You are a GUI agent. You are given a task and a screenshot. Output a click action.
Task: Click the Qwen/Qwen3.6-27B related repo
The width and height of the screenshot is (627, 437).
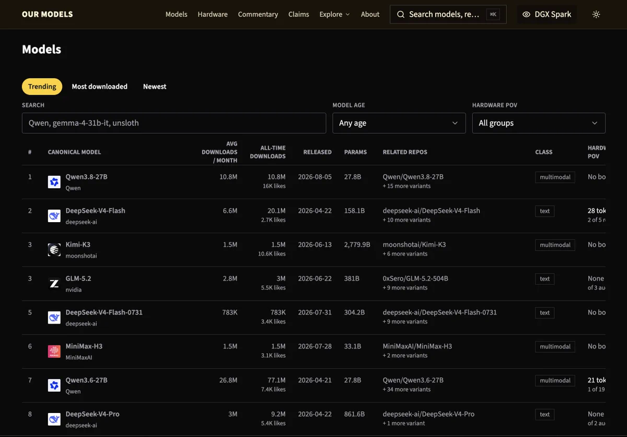click(x=413, y=380)
